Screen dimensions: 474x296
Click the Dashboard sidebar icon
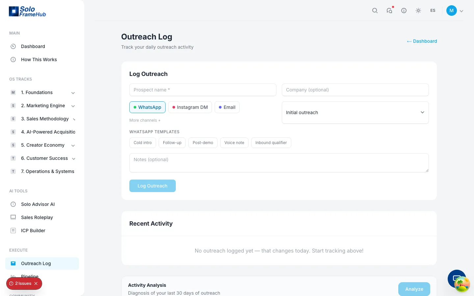(x=13, y=46)
